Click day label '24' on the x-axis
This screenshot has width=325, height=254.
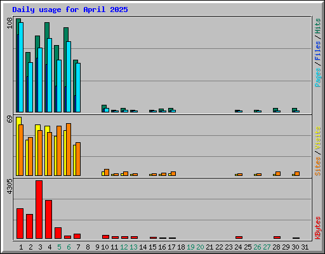click(x=238, y=247)
